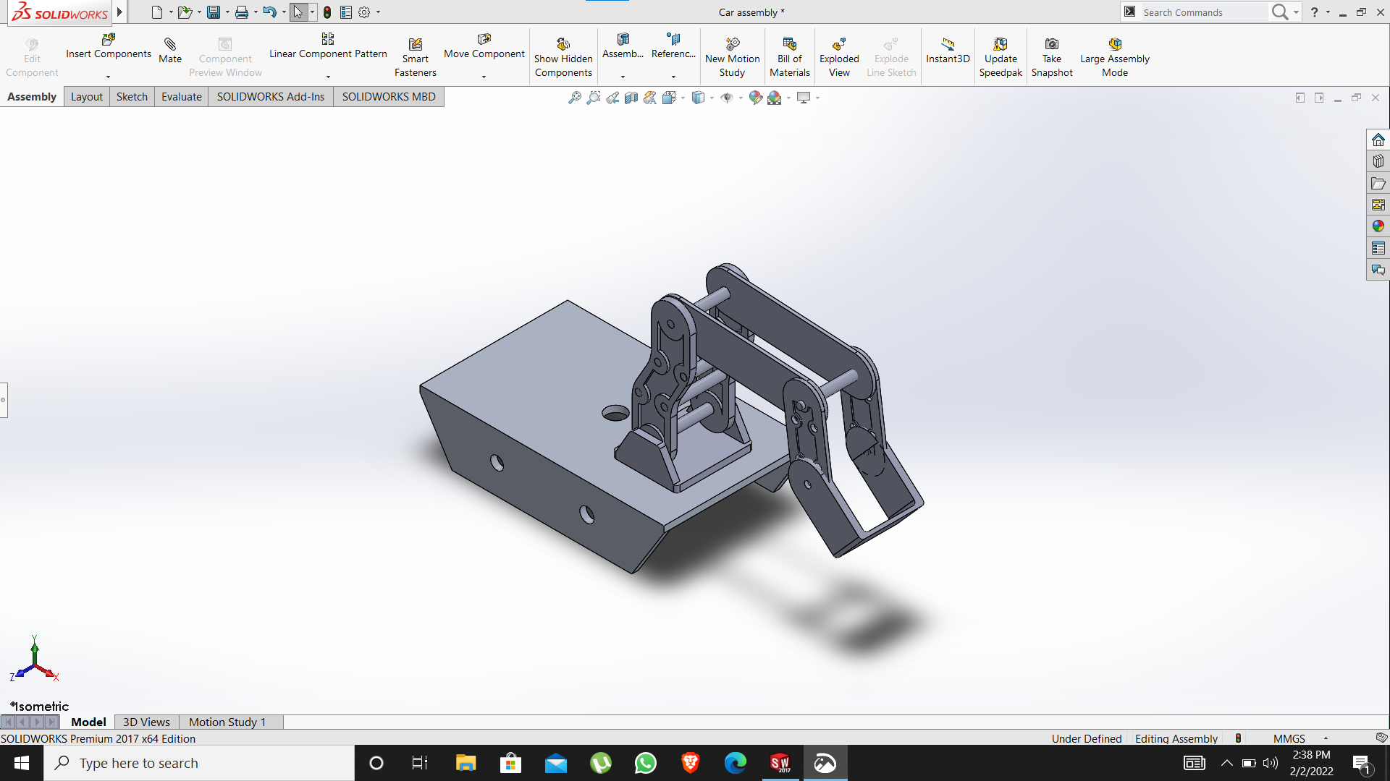The image size is (1390, 781).
Task: Click Update Speedpak
Action: pos(1001,57)
